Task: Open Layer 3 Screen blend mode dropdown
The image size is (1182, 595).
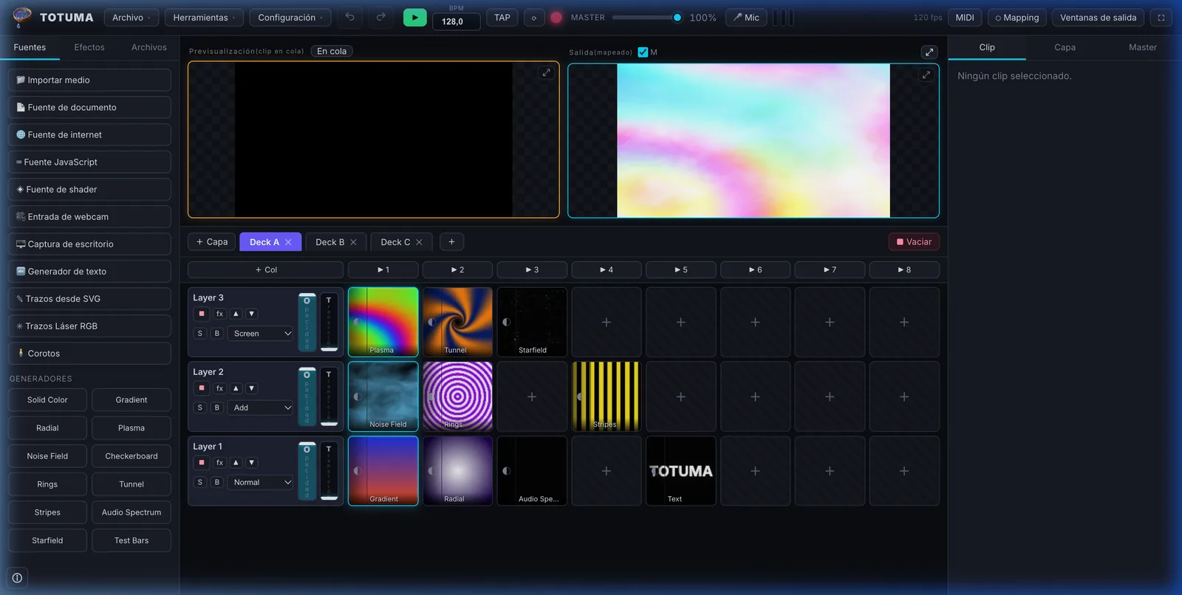Action: [x=262, y=334]
